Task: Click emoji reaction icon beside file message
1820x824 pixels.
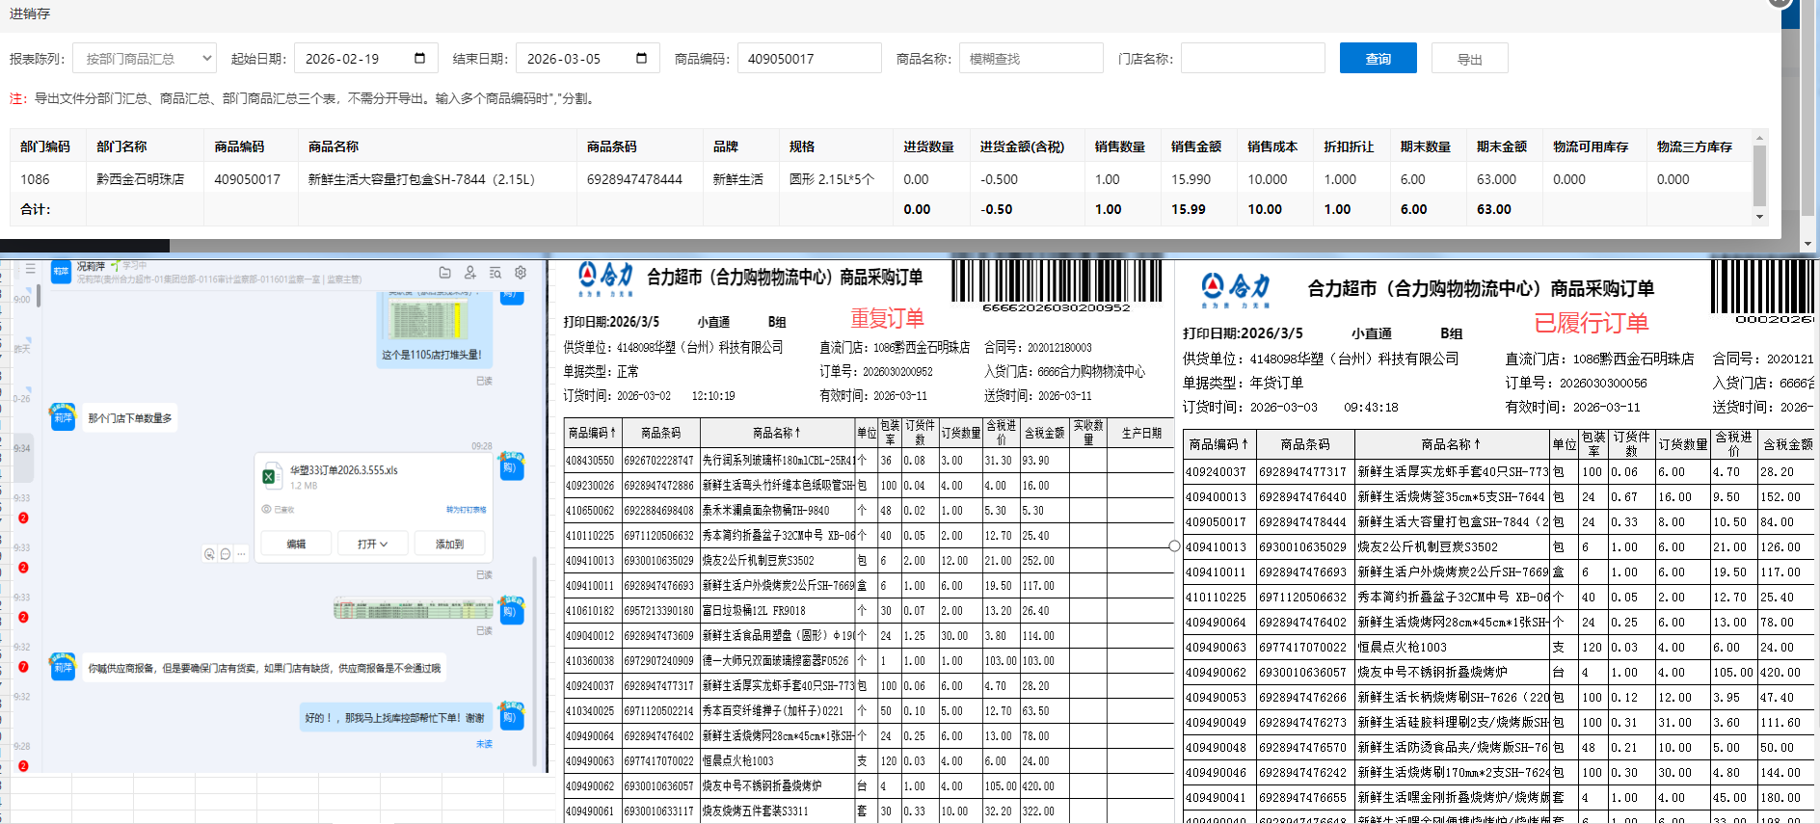Action: coord(209,554)
